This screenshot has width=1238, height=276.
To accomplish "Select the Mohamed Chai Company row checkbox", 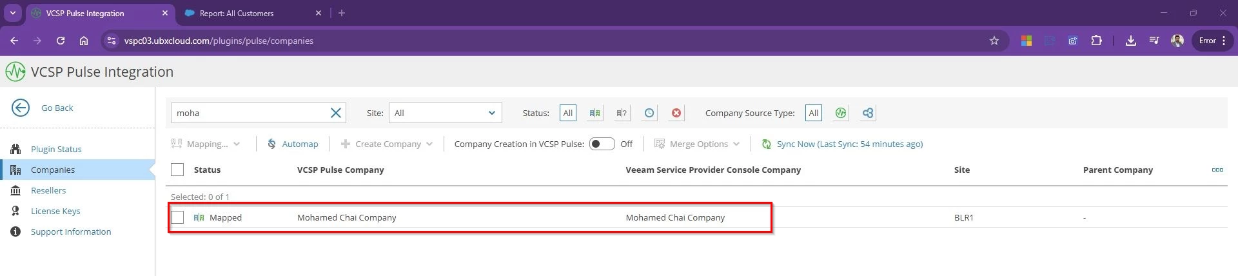I will point(177,217).
